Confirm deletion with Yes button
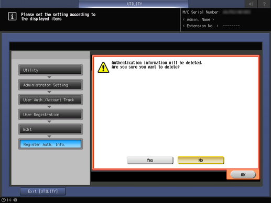271x203 pixels. [150, 160]
